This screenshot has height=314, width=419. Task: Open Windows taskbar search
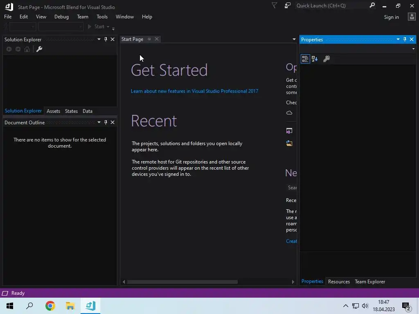pos(29,306)
